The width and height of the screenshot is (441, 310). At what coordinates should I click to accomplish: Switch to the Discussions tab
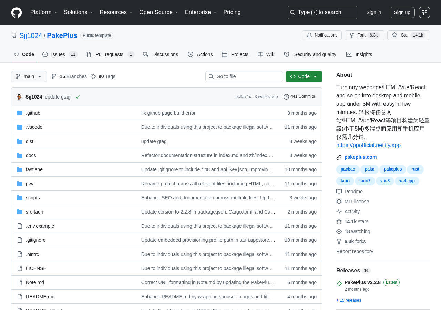coord(161,54)
